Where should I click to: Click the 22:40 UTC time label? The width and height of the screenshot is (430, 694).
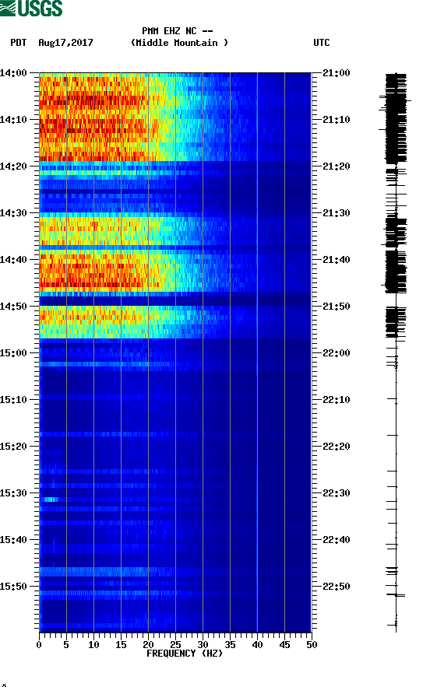point(337,540)
